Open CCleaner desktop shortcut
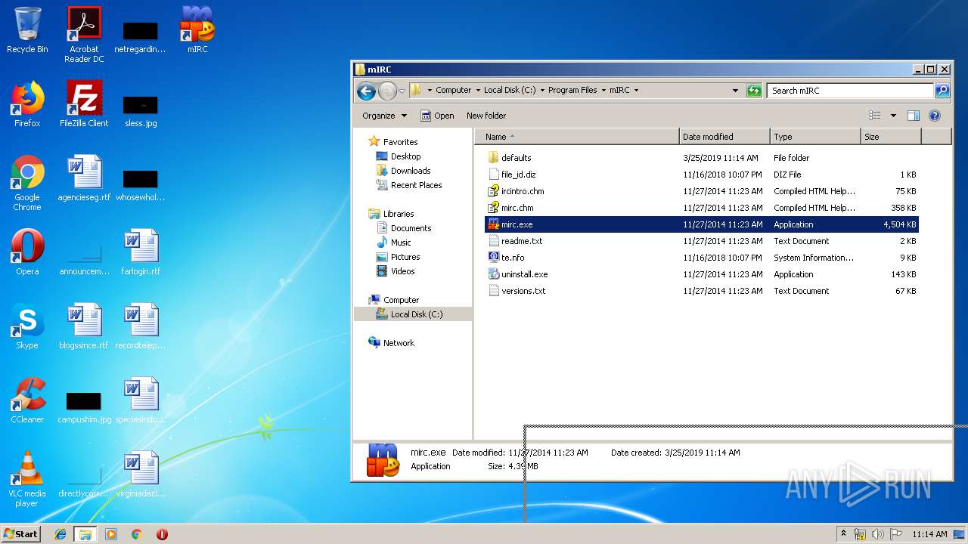This screenshot has height=544, width=968. coord(27,400)
